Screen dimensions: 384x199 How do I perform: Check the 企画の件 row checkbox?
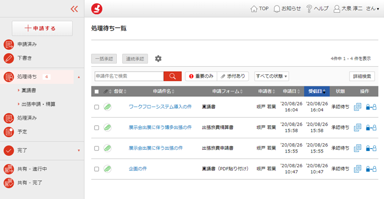(x=97, y=169)
